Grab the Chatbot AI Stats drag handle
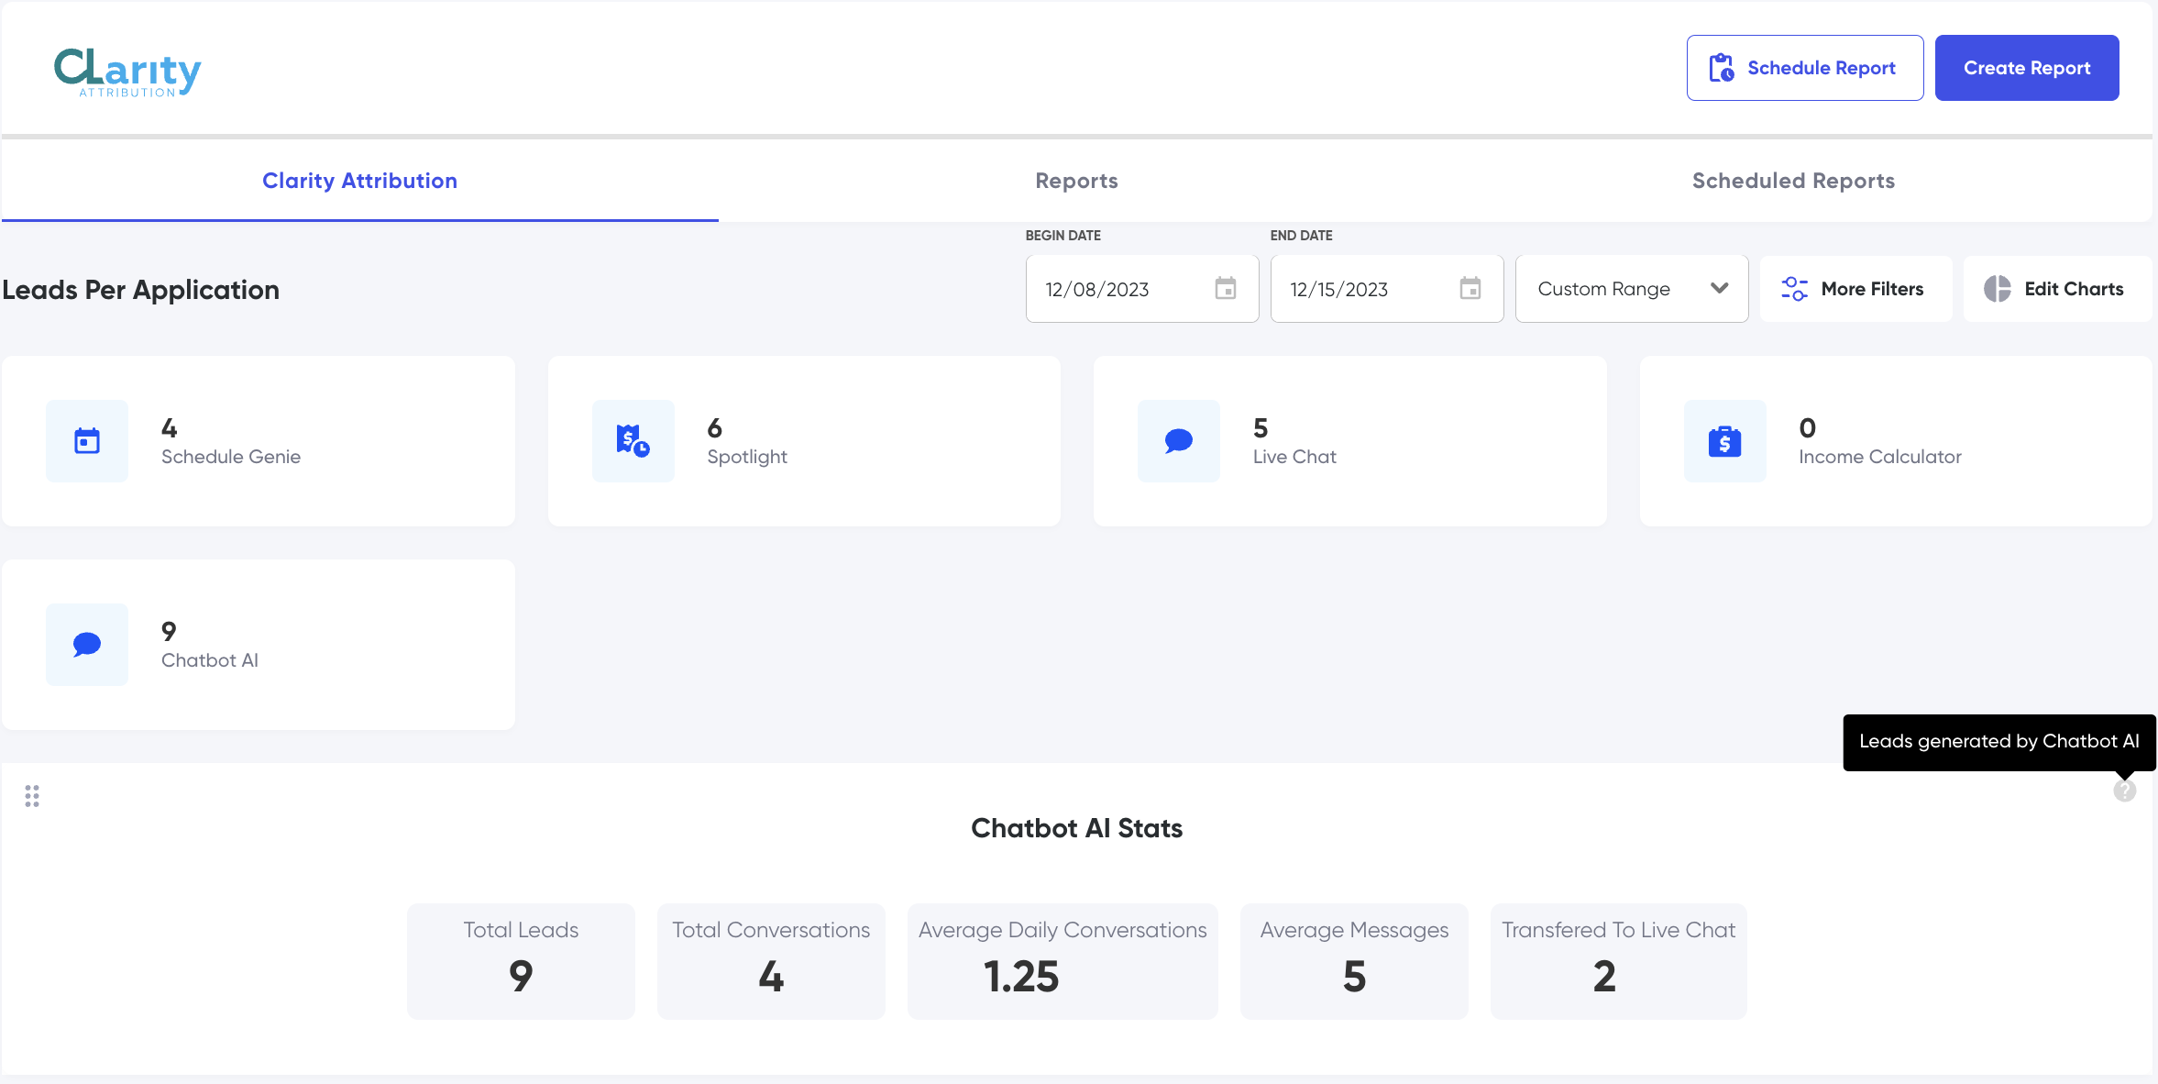 [x=32, y=796]
